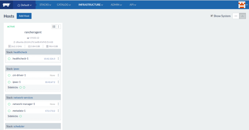Open actions menu for cni-driver-1 container

[x=58, y=75]
